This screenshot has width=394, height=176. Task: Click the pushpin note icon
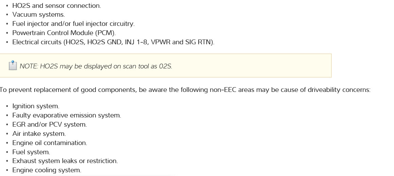pyautogui.click(x=13, y=65)
